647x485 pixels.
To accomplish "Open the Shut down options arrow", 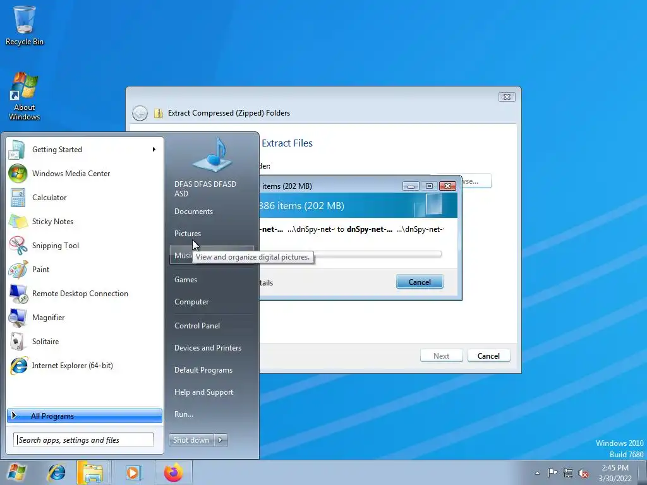I will (x=221, y=440).
